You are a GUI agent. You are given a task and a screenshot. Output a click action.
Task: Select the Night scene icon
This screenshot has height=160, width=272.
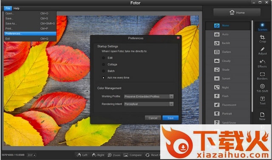[217, 87]
